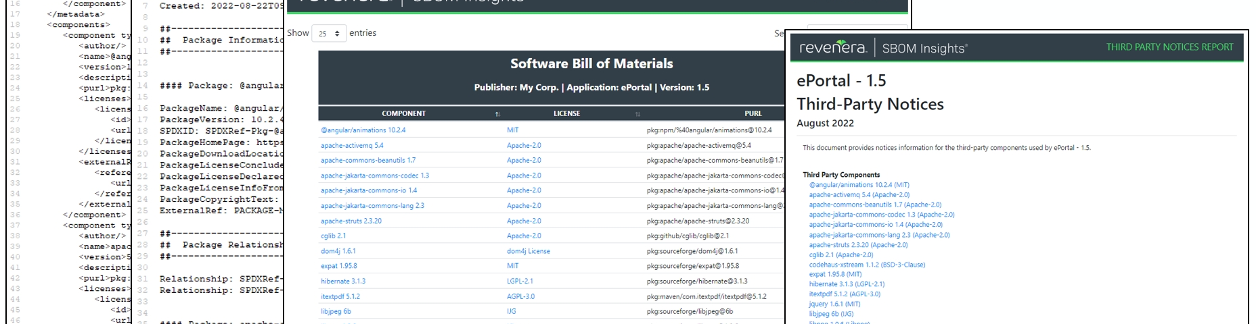This screenshot has height=324, width=1256.
Task: Open apache-jakarta-commons-codec 1.3 (Apache-2.0) in notices report
Action: (882, 215)
